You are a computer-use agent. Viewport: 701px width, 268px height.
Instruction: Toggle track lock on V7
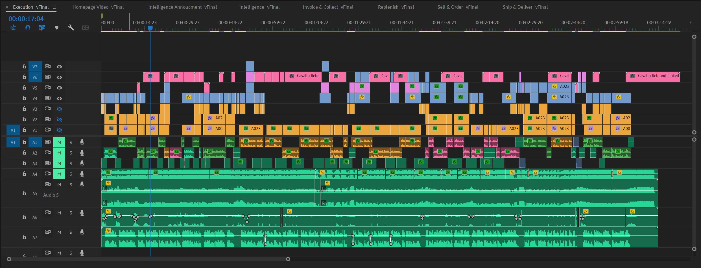click(x=25, y=67)
